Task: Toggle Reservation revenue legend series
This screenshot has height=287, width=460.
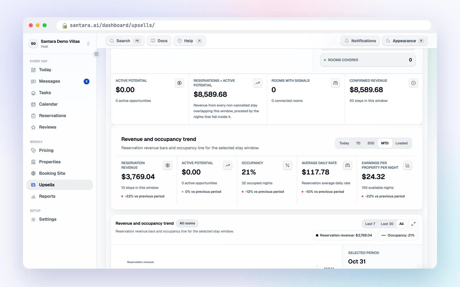Action: click(x=344, y=235)
